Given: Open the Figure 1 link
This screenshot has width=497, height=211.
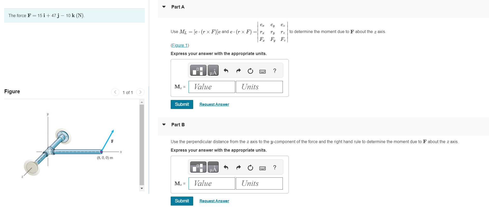Looking at the screenshot, I should pos(179,45).
